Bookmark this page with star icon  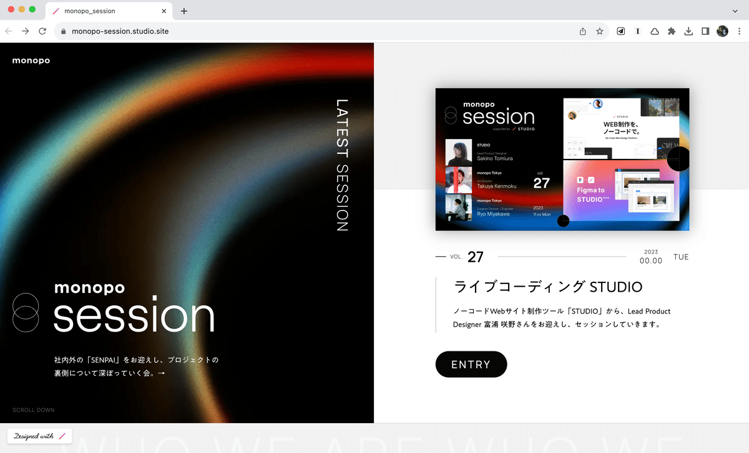[x=600, y=31]
